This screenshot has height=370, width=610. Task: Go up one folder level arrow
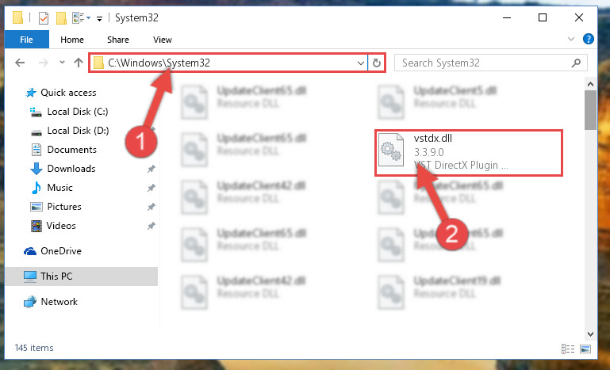(x=79, y=63)
